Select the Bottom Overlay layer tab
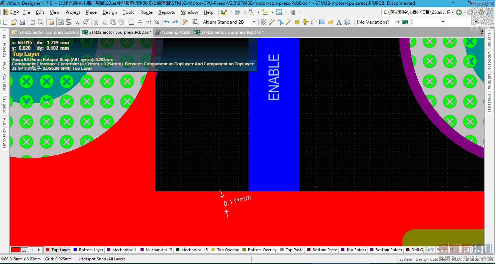 [x=259, y=250]
